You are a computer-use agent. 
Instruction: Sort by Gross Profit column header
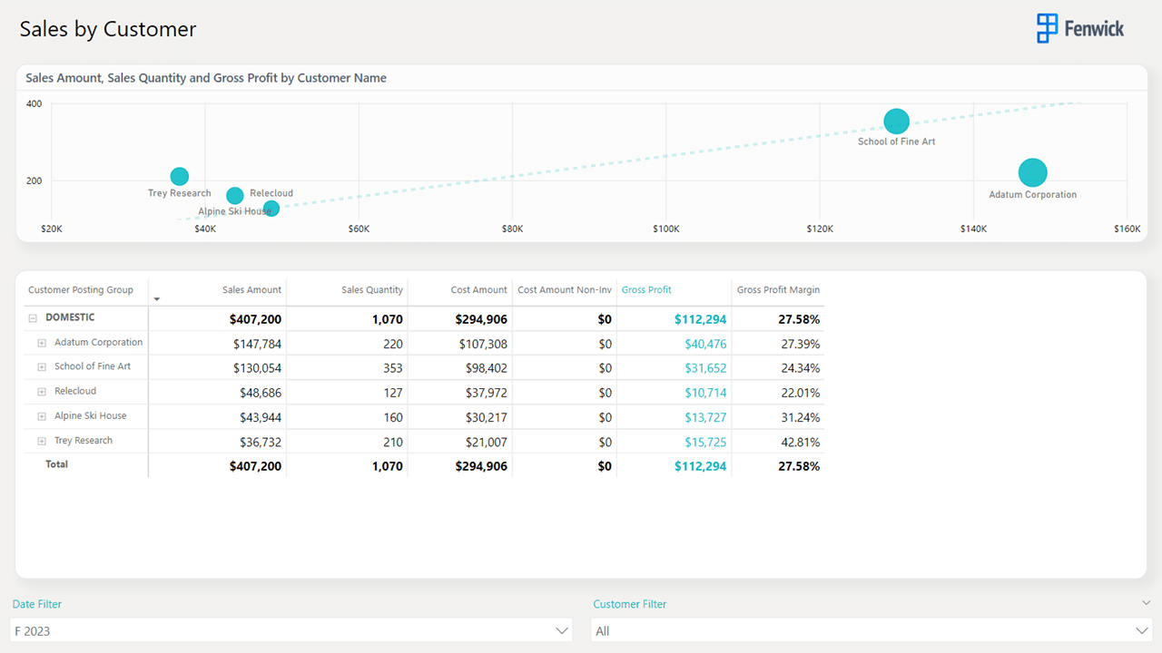pyautogui.click(x=646, y=290)
